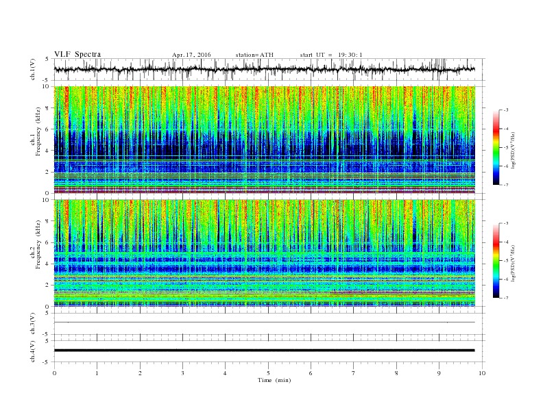Click the "6" tick on the Time axis
This screenshot has width=543, height=419.
(311, 373)
